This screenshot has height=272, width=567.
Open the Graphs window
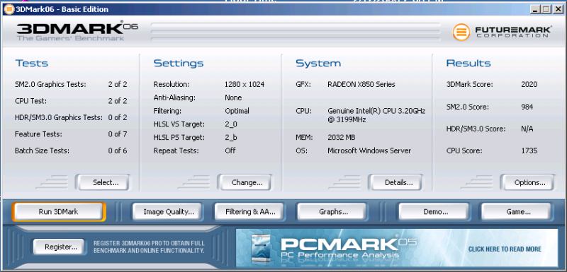[333, 212]
